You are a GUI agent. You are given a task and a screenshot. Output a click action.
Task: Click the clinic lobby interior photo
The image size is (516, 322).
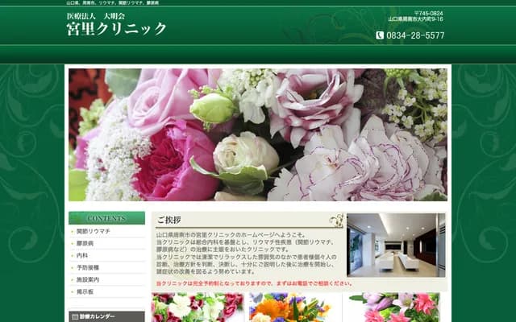[x=396, y=245]
